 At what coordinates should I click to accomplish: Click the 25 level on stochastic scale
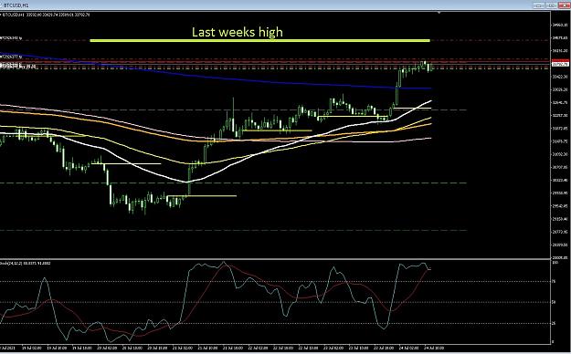pyautogui.click(x=555, y=324)
